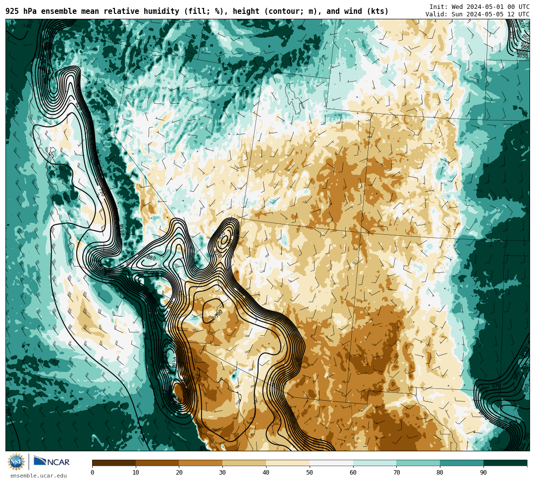Click the colorbar tick label 60

tap(353, 473)
